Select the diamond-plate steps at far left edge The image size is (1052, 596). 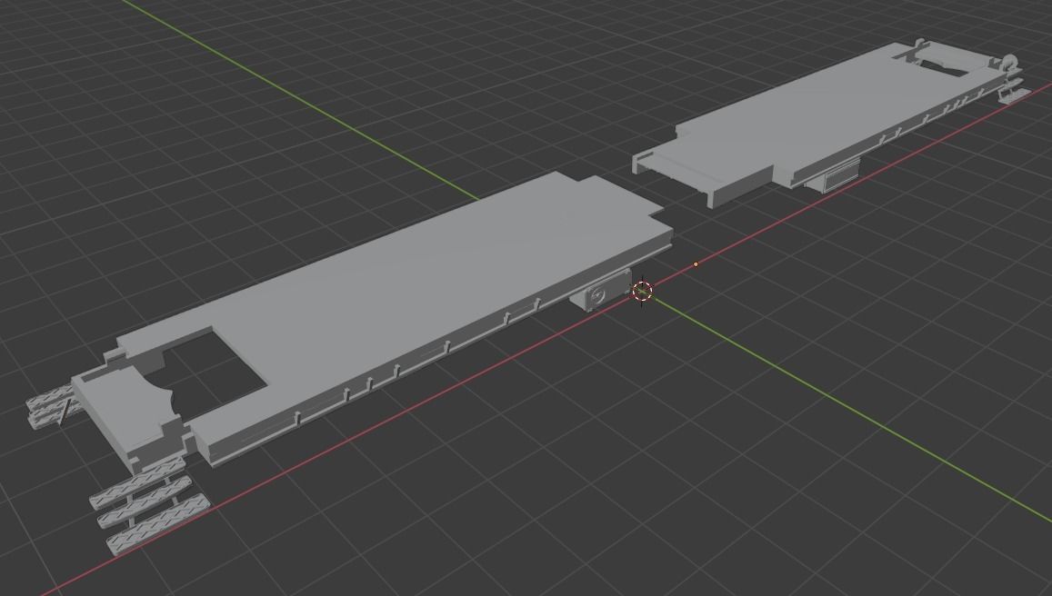point(53,406)
